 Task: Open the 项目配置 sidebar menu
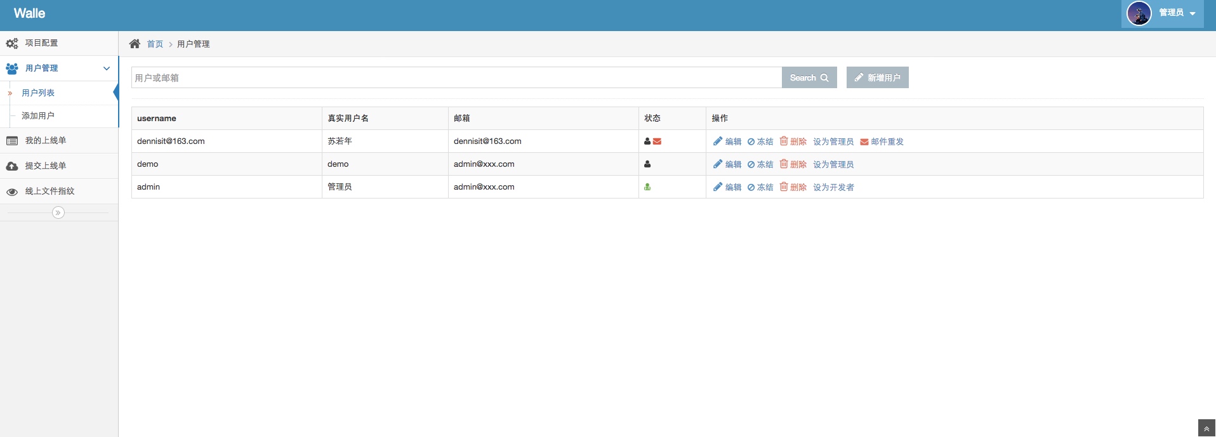pos(59,43)
